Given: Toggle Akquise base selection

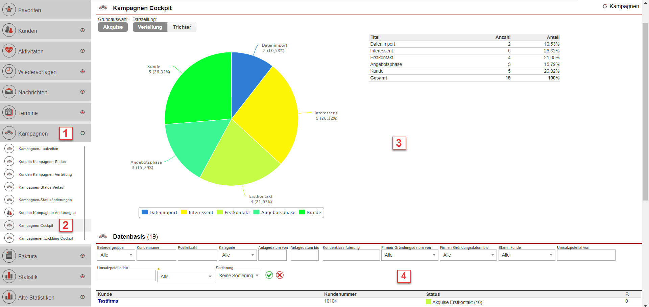Looking at the screenshot, I should coord(113,27).
